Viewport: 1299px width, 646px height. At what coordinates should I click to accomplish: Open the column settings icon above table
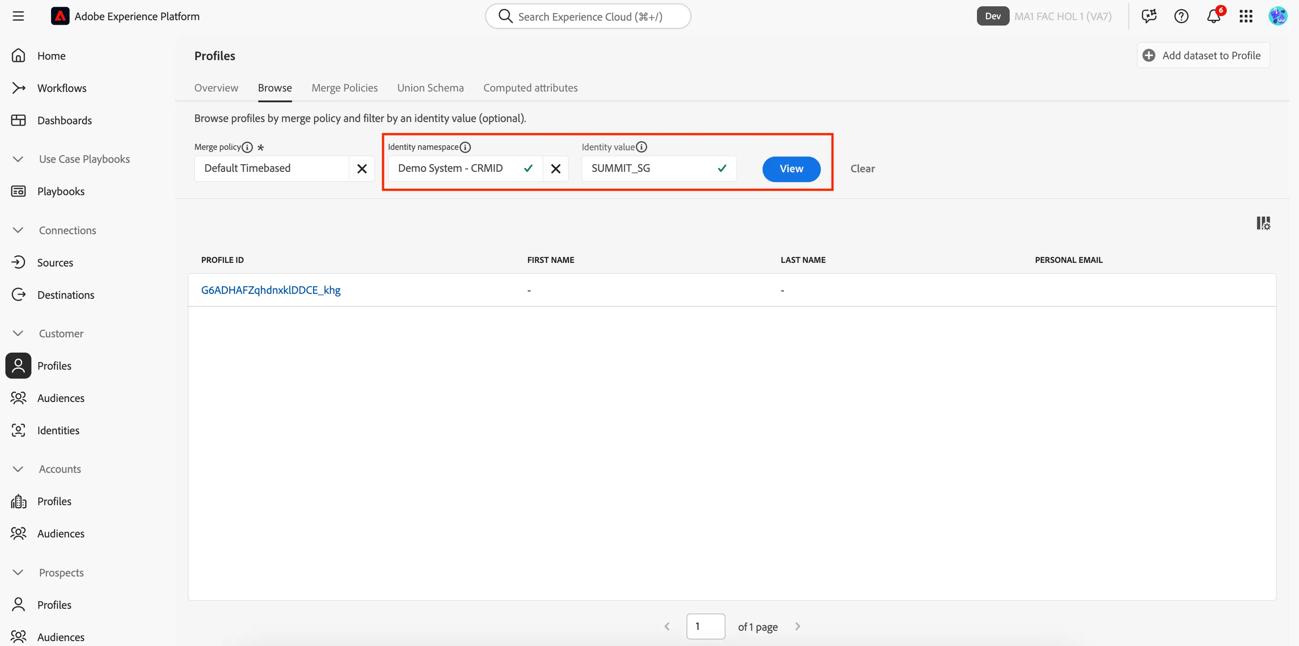click(1263, 223)
